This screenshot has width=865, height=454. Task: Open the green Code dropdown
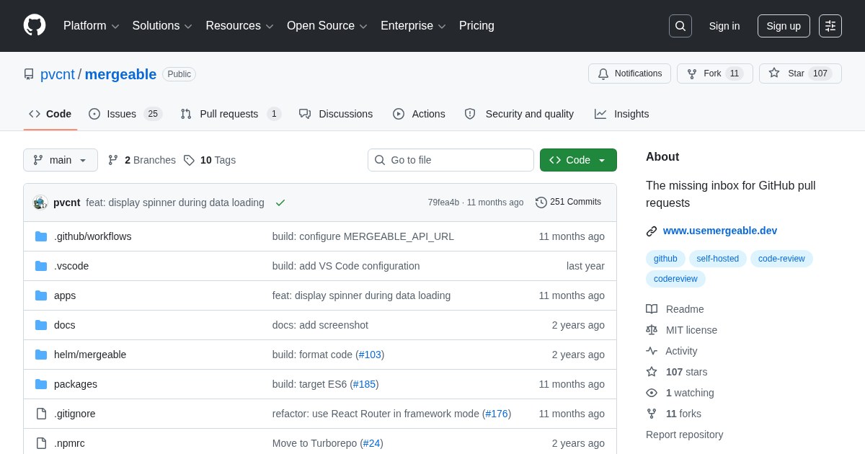coord(578,160)
